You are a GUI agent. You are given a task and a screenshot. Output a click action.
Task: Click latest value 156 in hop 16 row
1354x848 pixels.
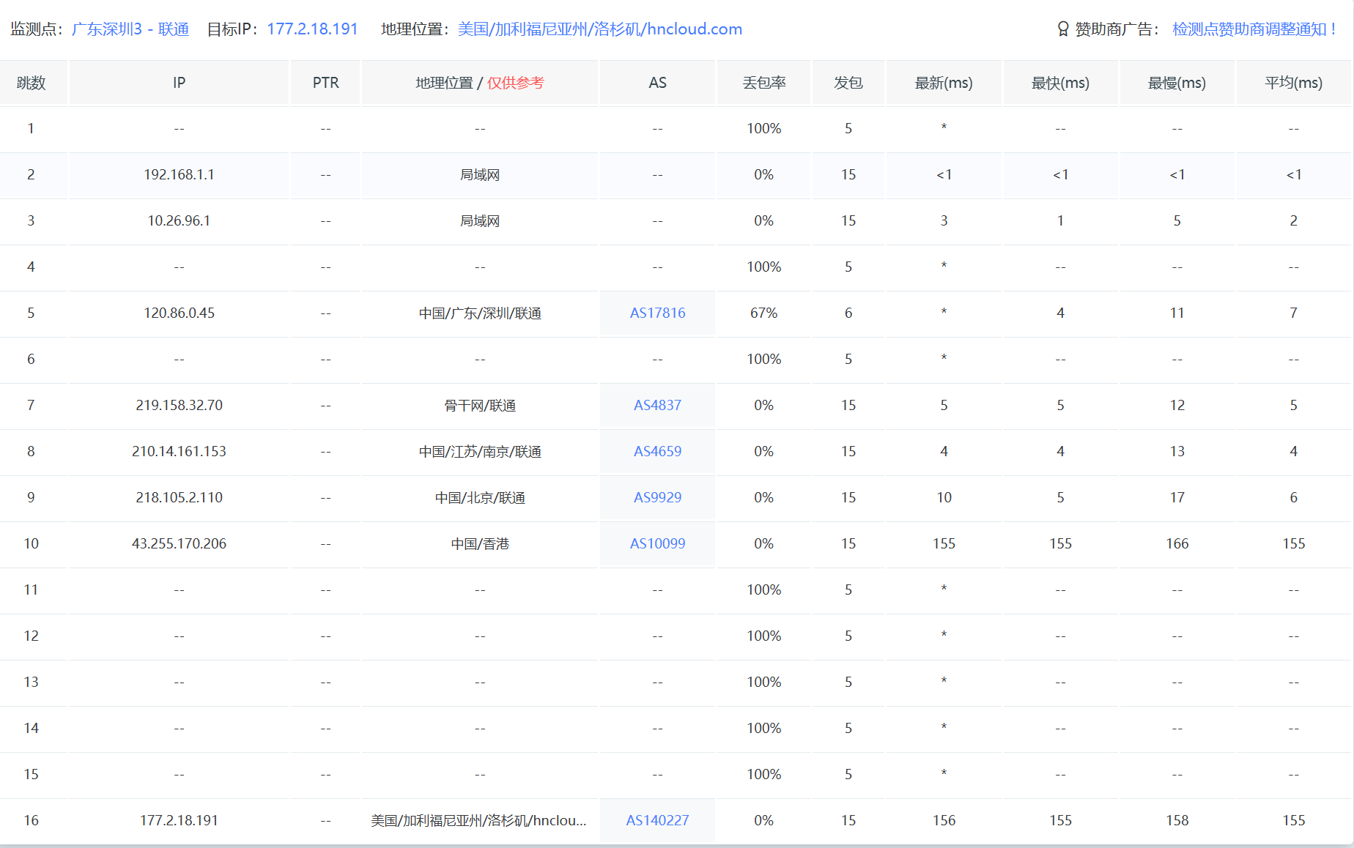944,820
